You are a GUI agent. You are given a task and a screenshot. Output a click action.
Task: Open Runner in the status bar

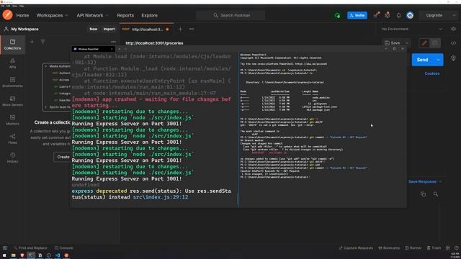(413, 247)
